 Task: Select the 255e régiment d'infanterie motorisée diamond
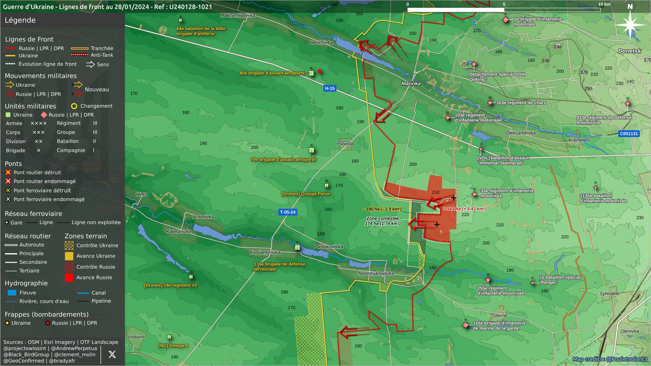click(x=488, y=280)
